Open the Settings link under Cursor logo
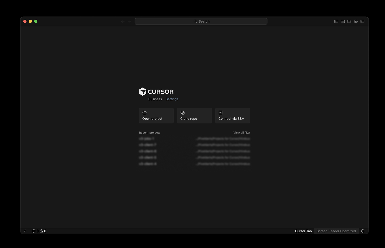385x248 pixels. 172,99
